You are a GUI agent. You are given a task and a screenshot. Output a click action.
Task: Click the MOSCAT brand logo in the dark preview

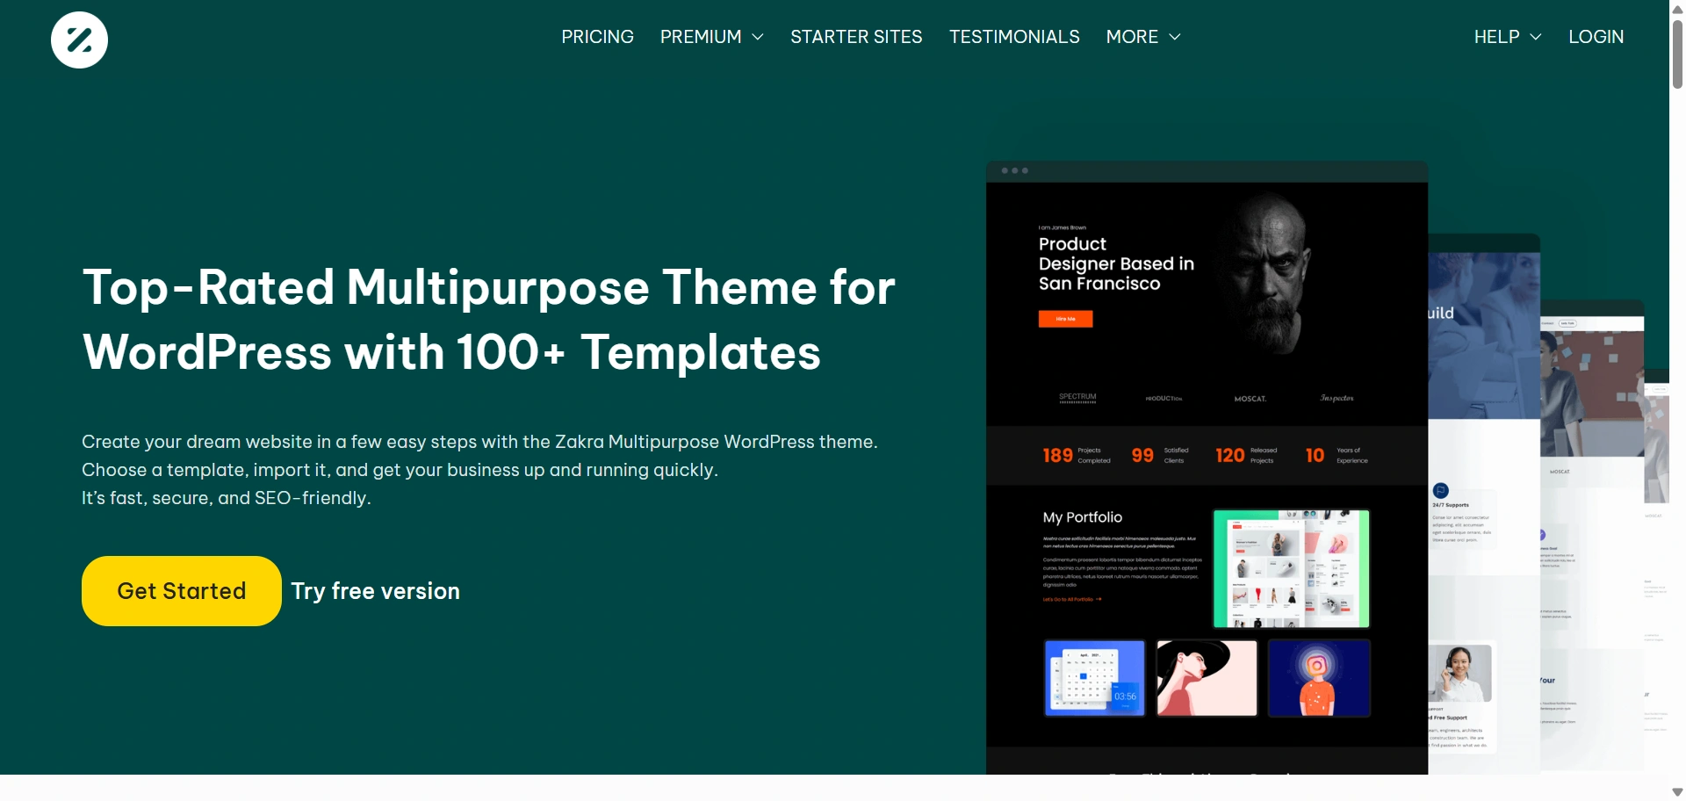click(1250, 399)
